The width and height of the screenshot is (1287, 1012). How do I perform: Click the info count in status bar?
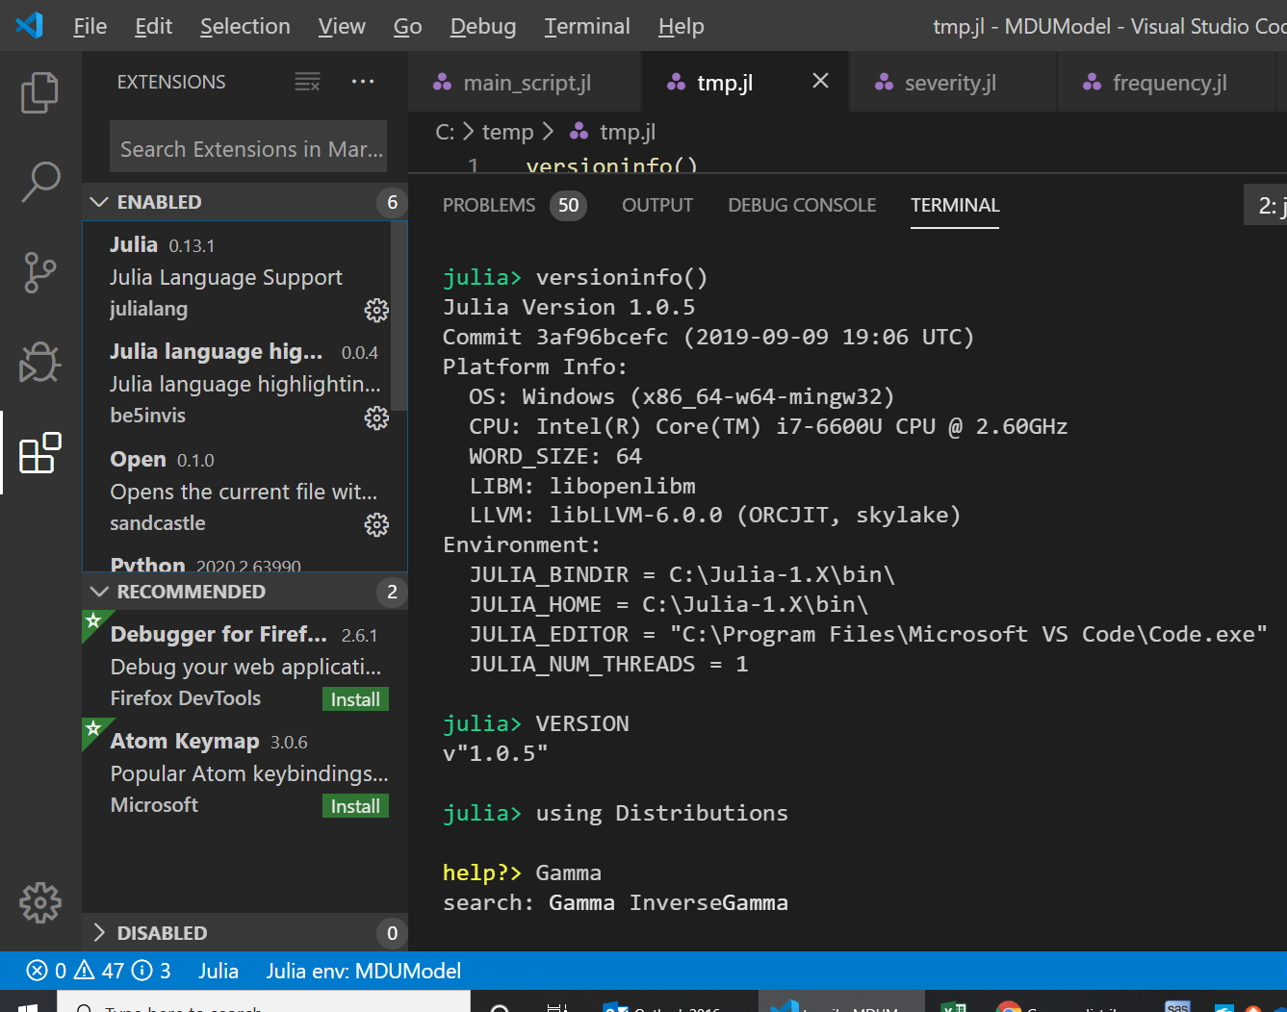point(151,971)
